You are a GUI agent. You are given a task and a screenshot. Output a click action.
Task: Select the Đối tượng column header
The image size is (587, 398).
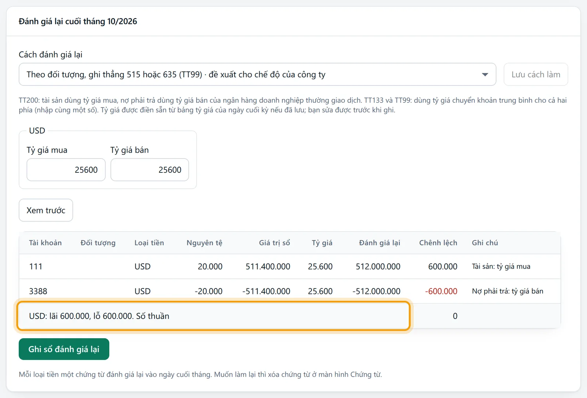coord(98,243)
